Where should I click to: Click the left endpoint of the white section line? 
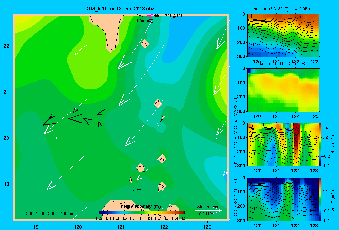56,138
